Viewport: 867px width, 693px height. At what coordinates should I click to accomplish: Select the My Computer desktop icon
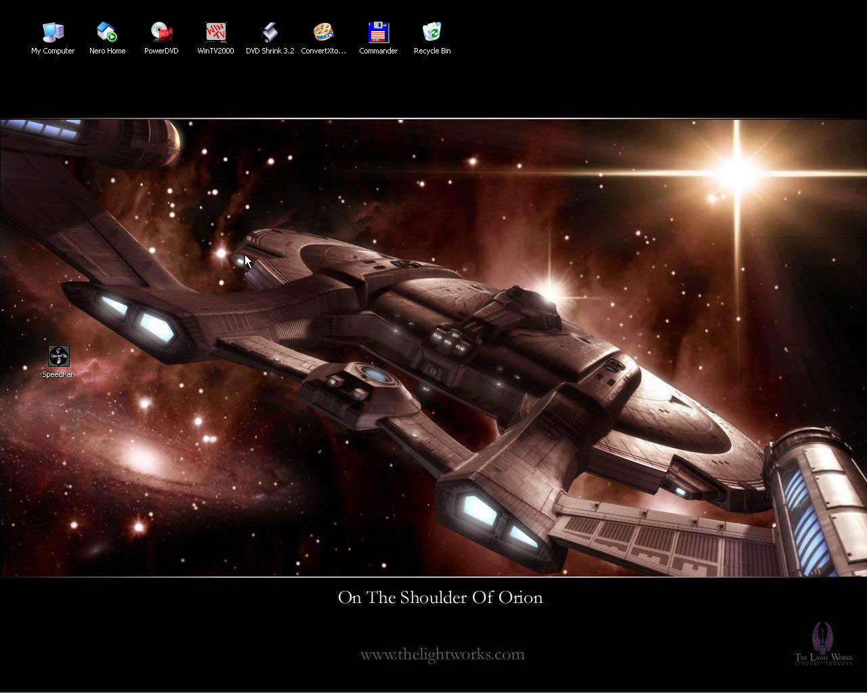click(53, 32)
